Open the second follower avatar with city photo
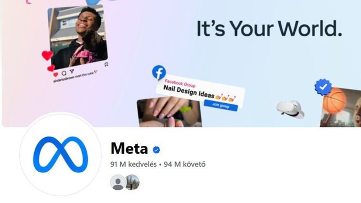Viewport: 361px width, 203px height. pyautogui.click(x=132, y=182)
